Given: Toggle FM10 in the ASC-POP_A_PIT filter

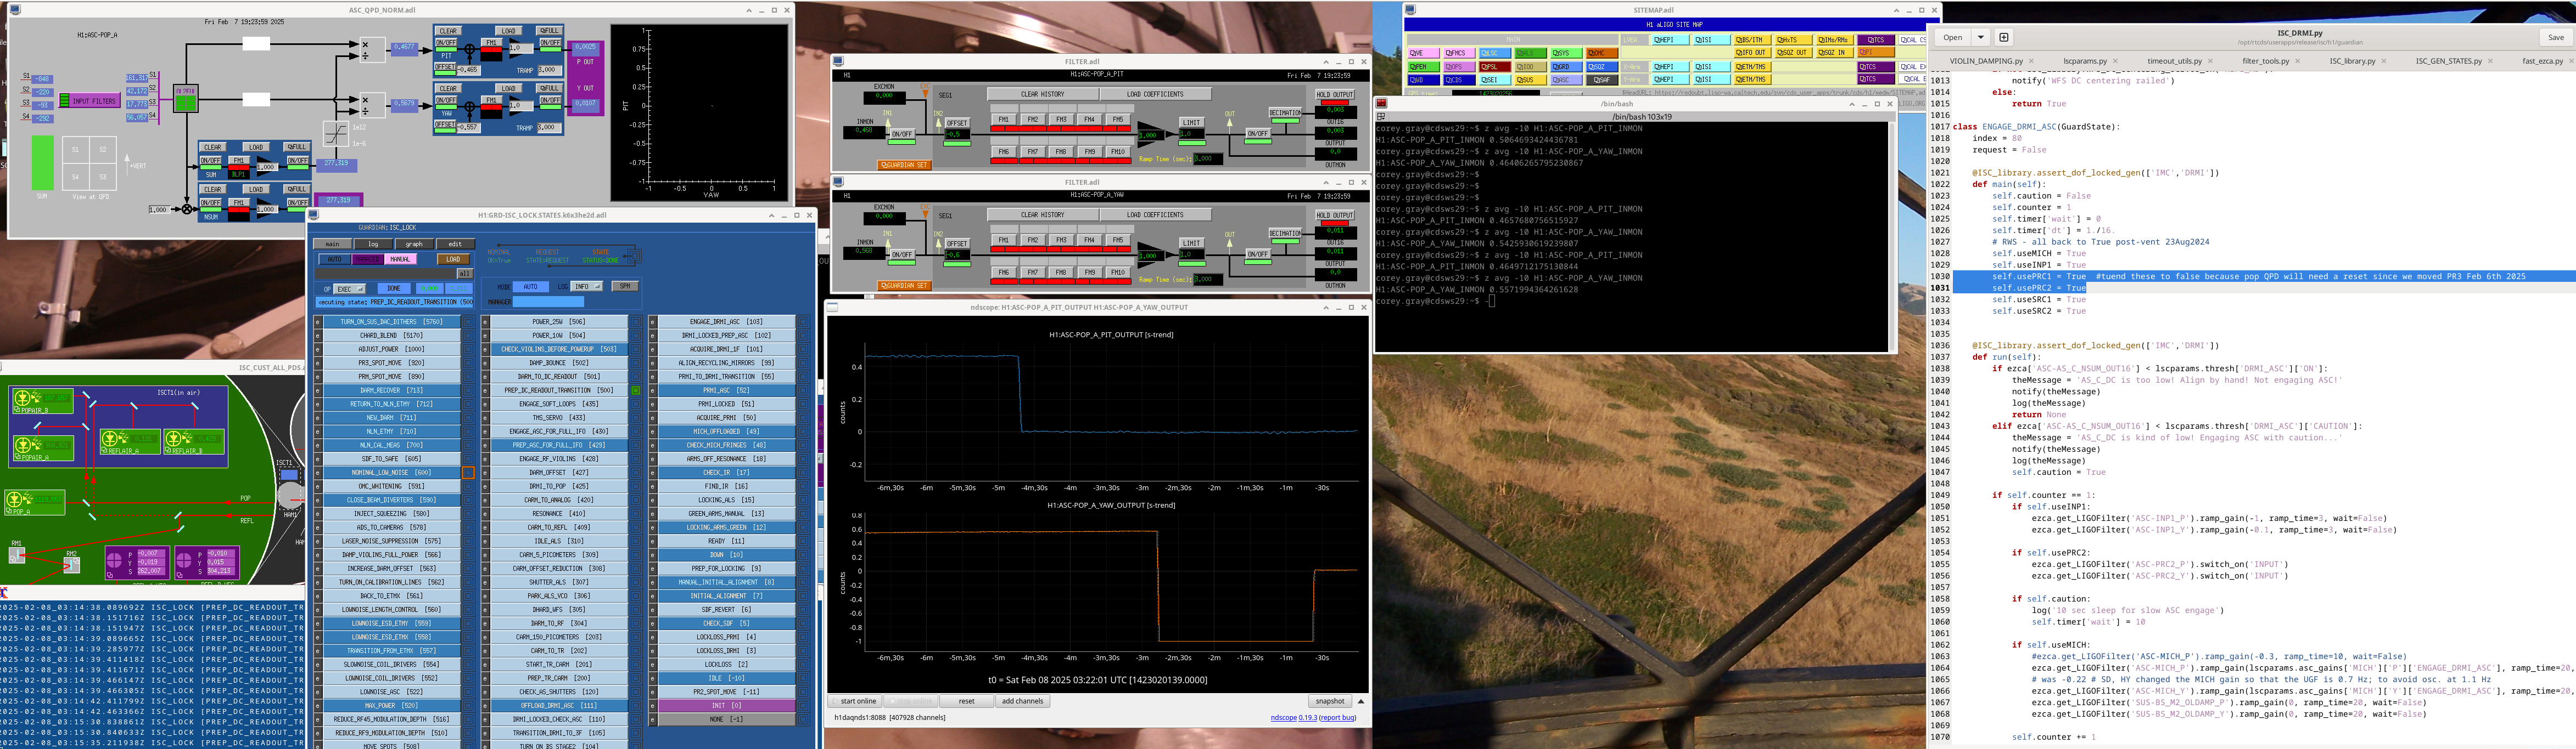Looking at the screenshot, I should 1118,152.
